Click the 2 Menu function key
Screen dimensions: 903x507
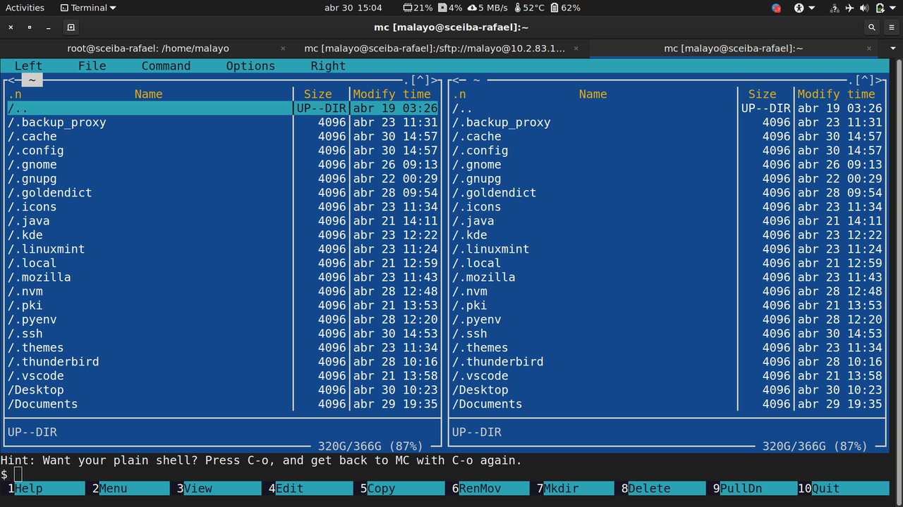click(131, 489)
